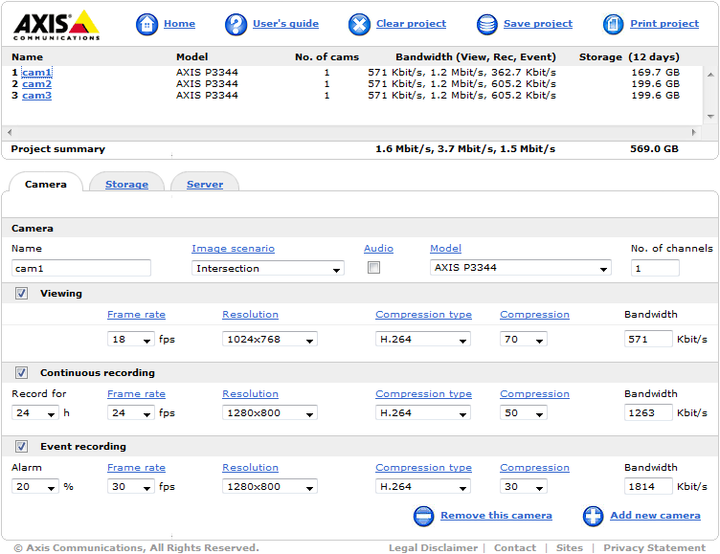This screenshot has height=554, width=720.
Task: Click the Print project icon
Action: click(x=614, y=24)
